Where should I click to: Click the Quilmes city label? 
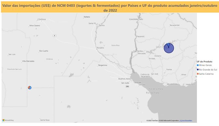(x=137, y=82)
